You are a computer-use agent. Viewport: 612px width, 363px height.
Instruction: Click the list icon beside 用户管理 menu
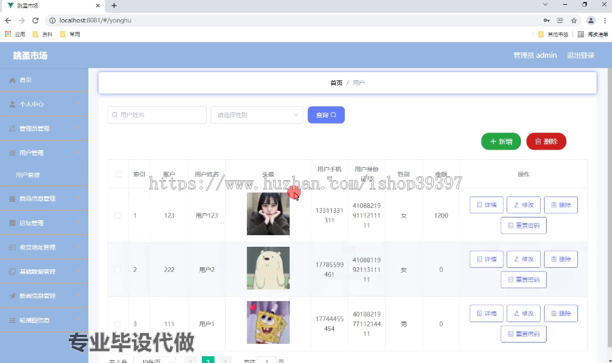pos(12,153)
